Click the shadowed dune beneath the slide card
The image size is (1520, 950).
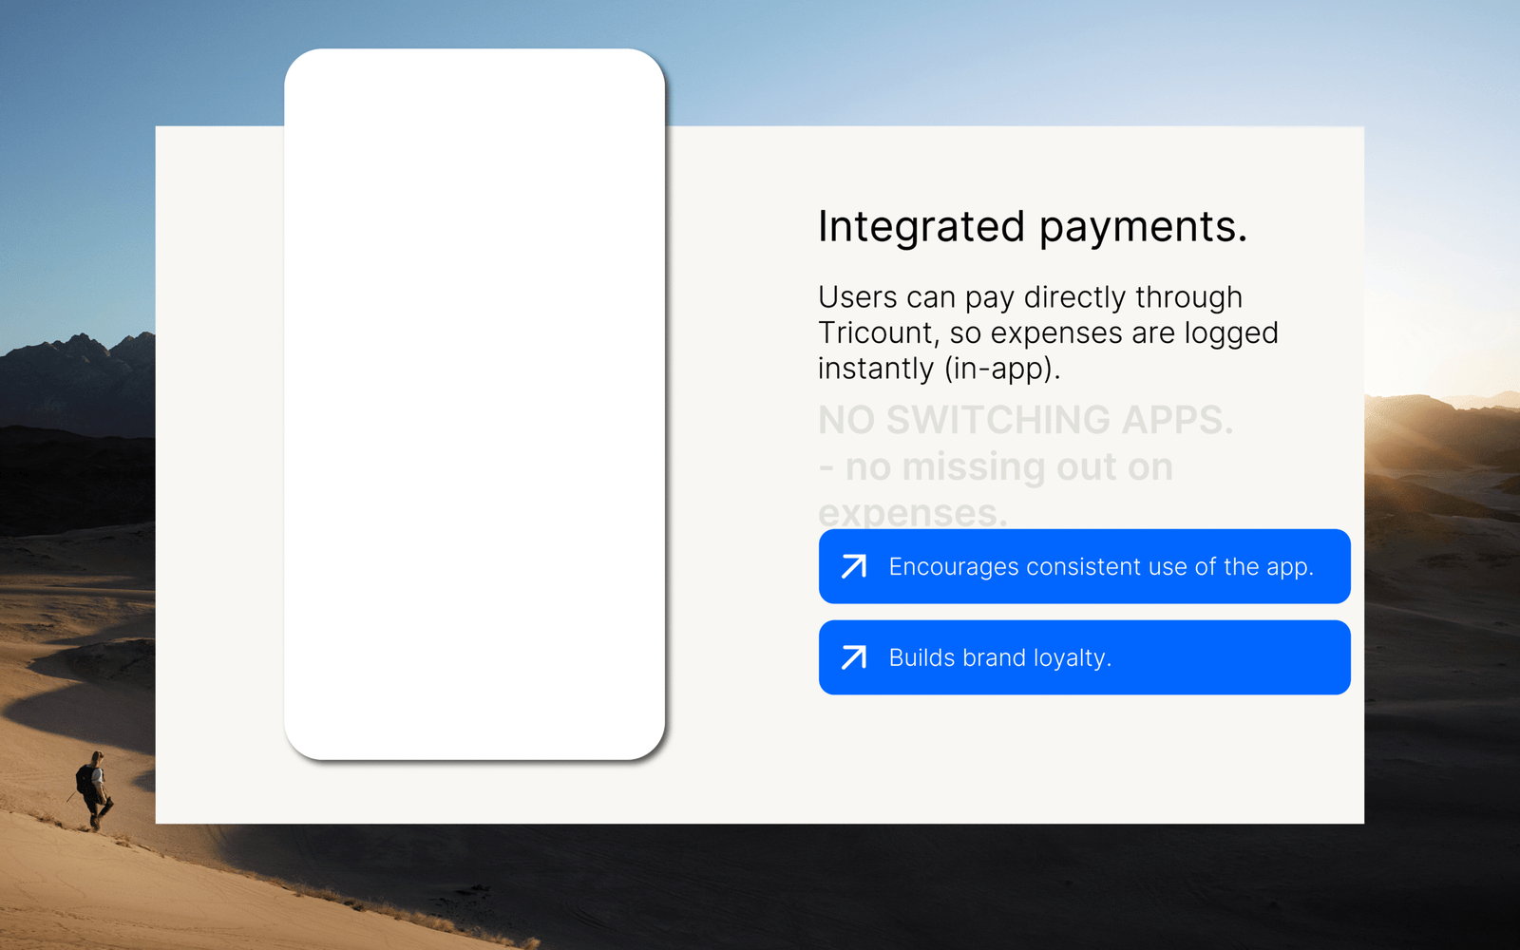coord(855,883)
